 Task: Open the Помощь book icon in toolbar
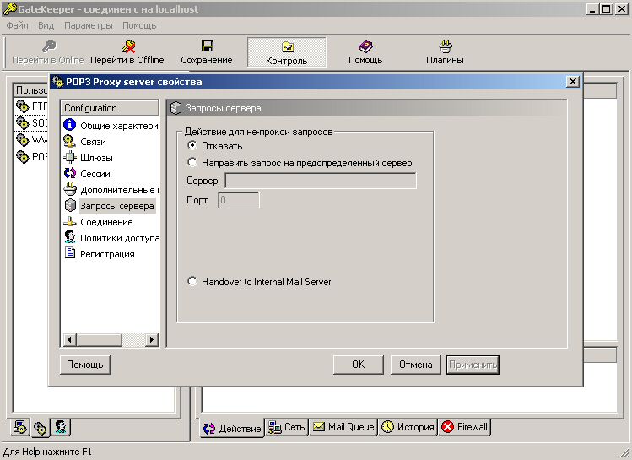pos(365,46)
